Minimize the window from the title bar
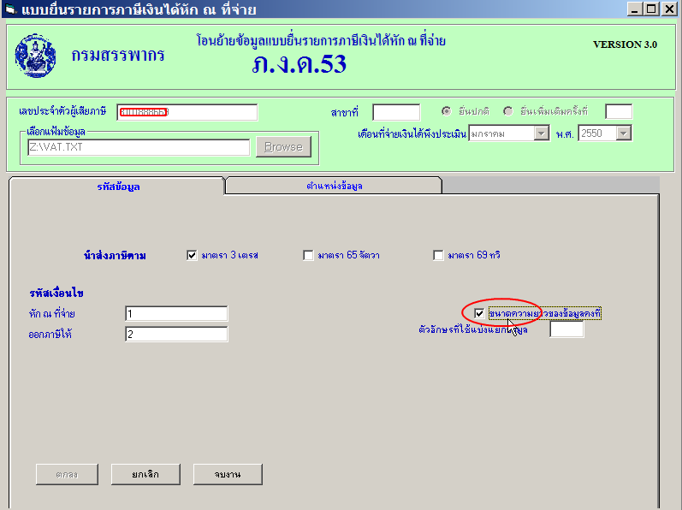This screenshot has height=510, width=682. [x=635, y=9]
